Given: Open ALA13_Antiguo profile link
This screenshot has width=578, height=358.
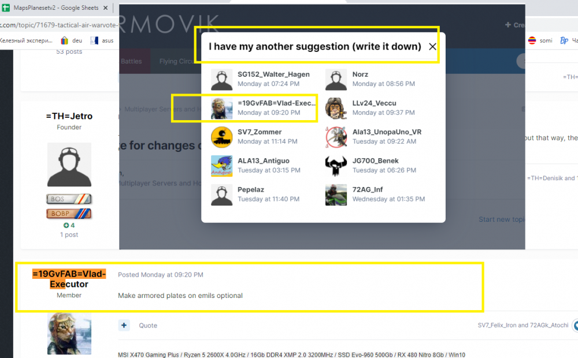Looking at the screenshot, I should coord(264,161).
